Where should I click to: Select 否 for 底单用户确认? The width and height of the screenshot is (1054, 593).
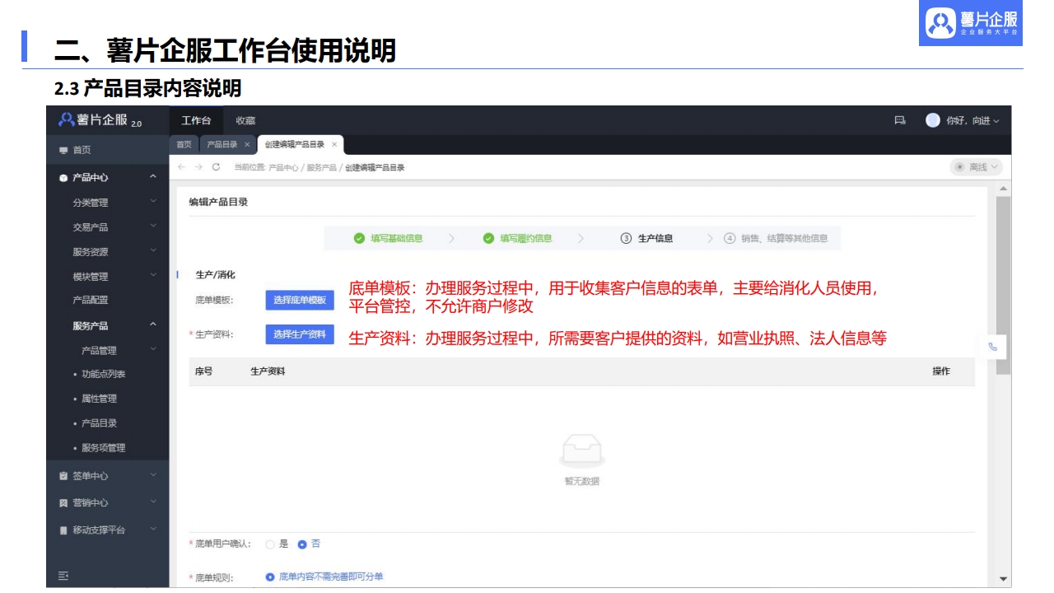pos(302,544)
